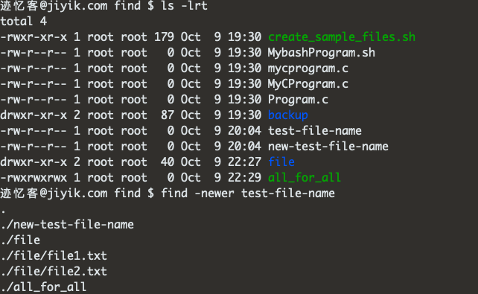This screenshot has height=294, width=478.
Task: Click the blue backup directory name
Action: pyautogui.click(x=288, y=115)
